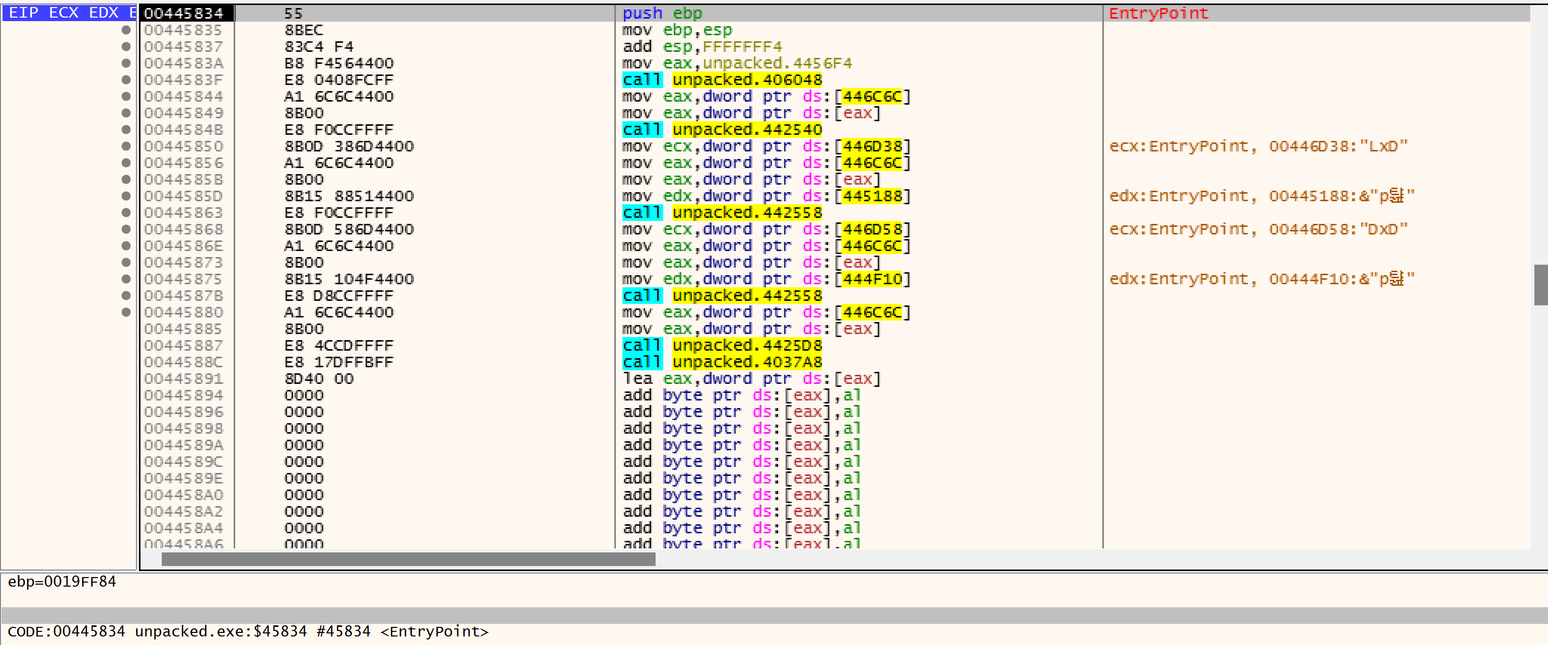Click comment referencing 00445188
The width and height of the screenshot is (1548, 645).
tap(1262, 196)
